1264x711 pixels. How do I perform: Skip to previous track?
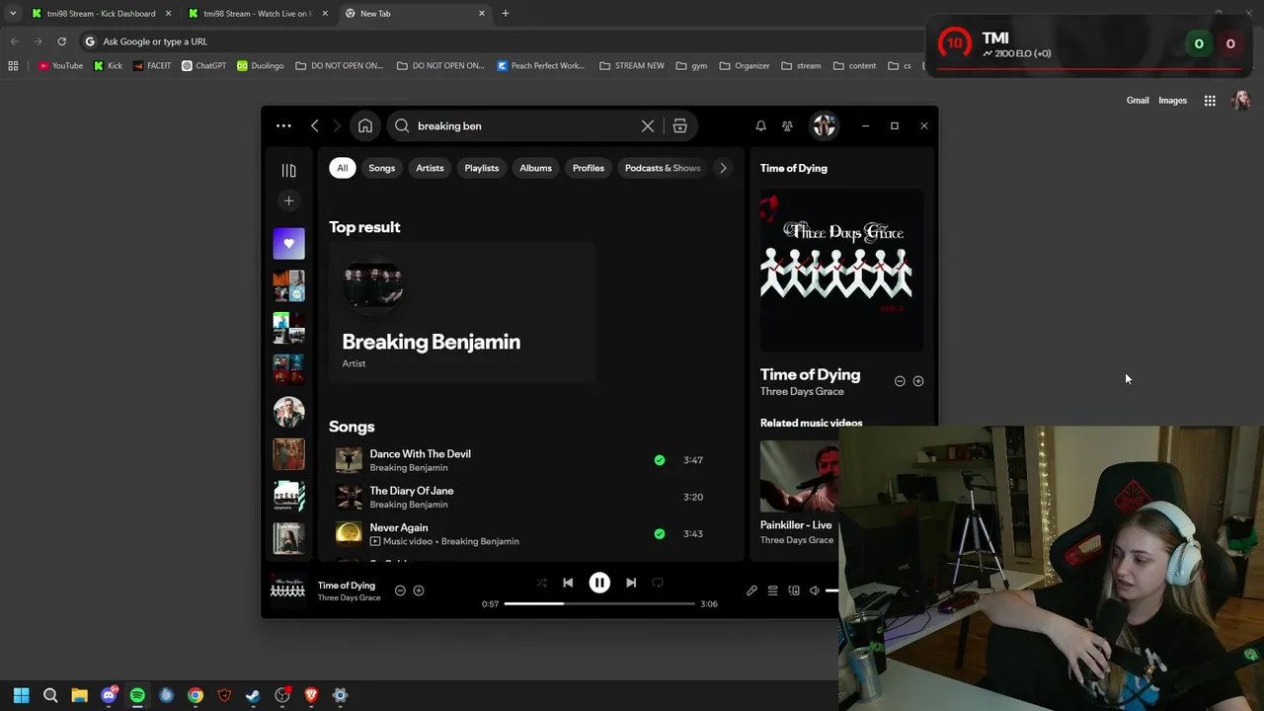tap(568, 583)
